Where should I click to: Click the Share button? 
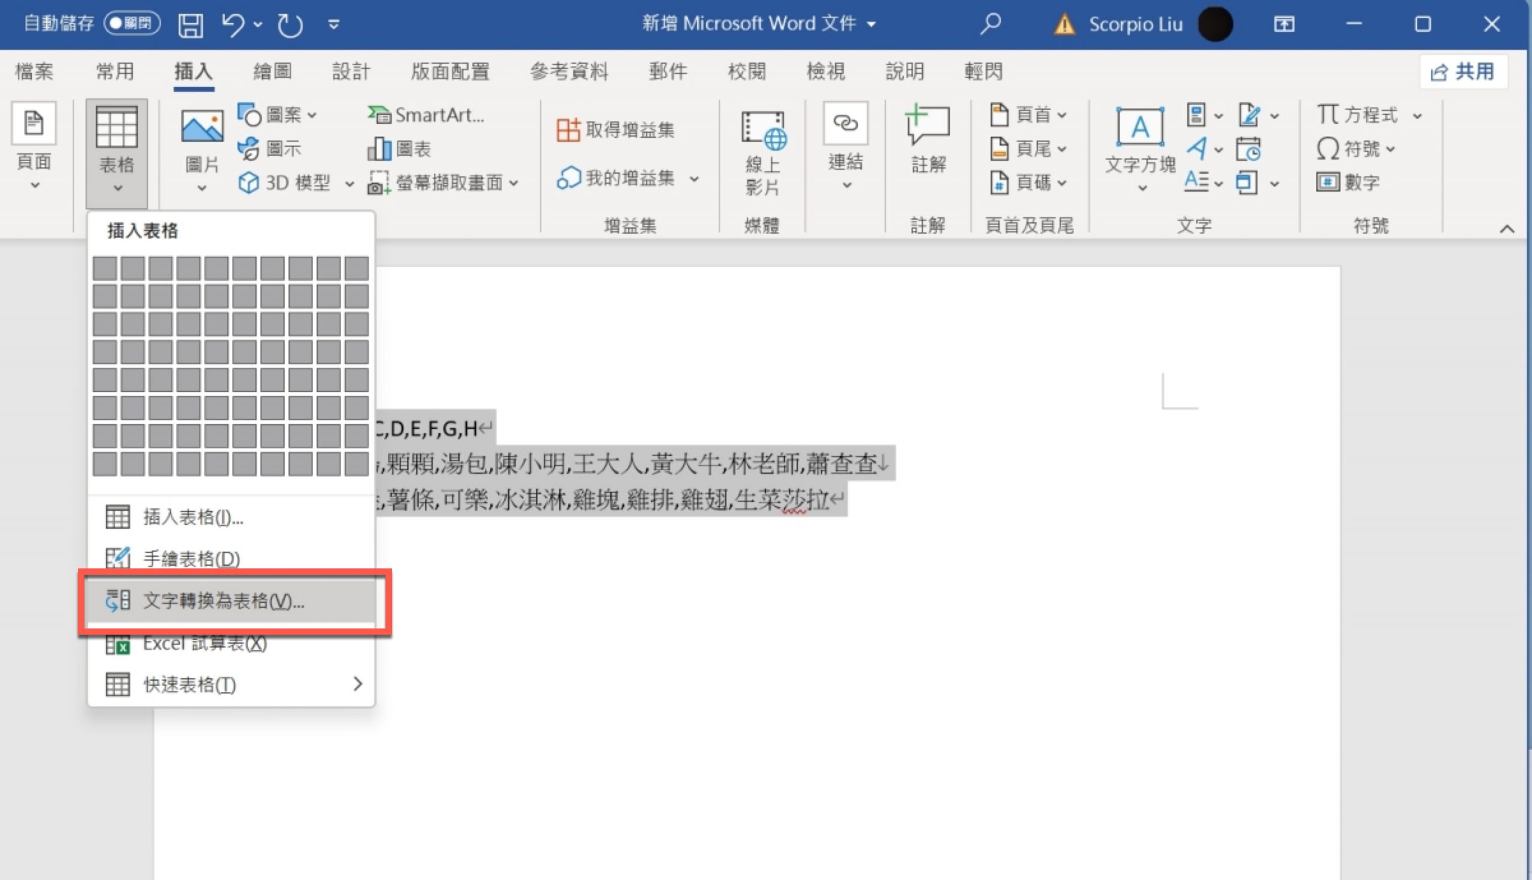click(1463, 71)
